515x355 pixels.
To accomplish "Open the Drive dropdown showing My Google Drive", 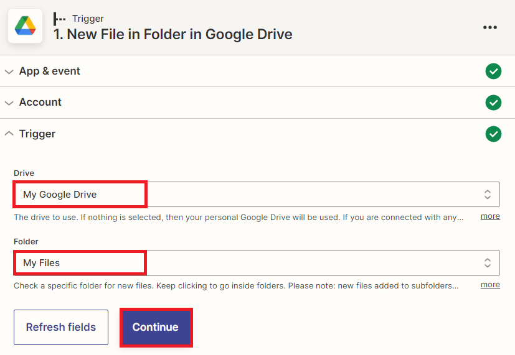I will point(249,195).
